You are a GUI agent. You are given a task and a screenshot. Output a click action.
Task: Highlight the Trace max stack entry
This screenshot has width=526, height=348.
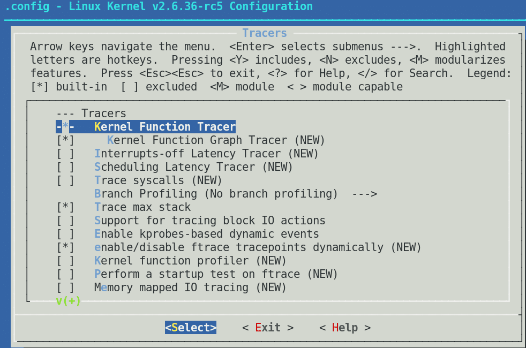point(142,207)
